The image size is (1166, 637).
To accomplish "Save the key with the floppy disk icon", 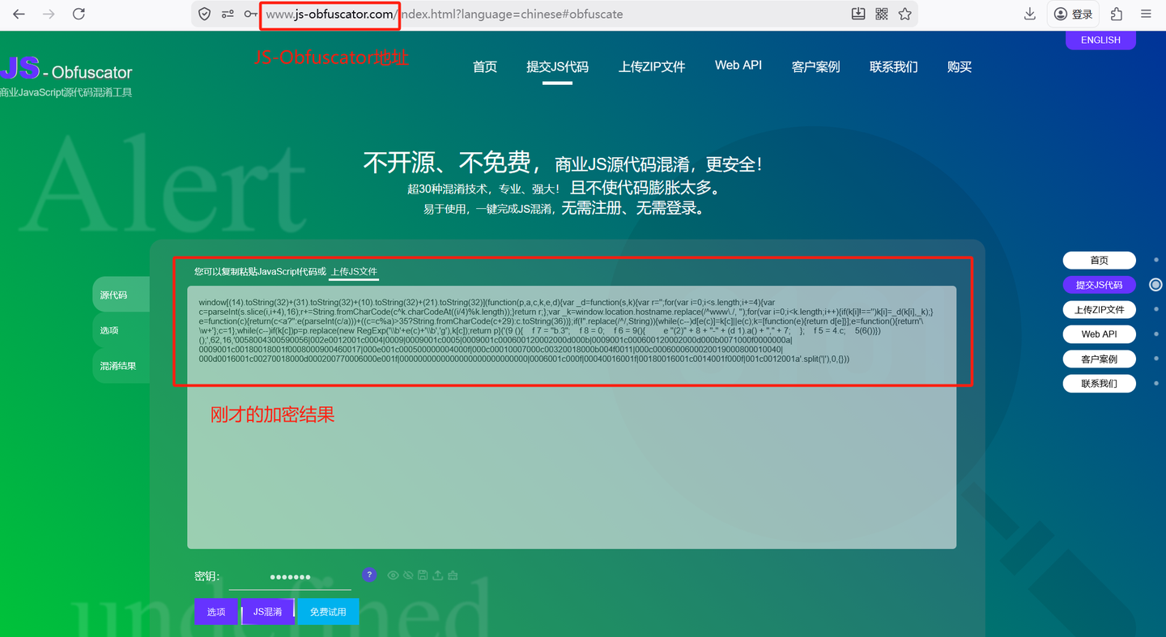I will point(423,575).
